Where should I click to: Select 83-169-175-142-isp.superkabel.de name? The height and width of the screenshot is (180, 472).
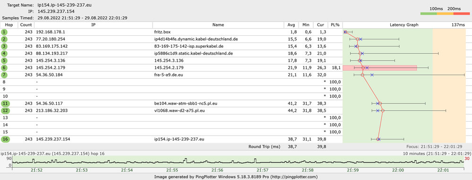(x=189, y=46)
